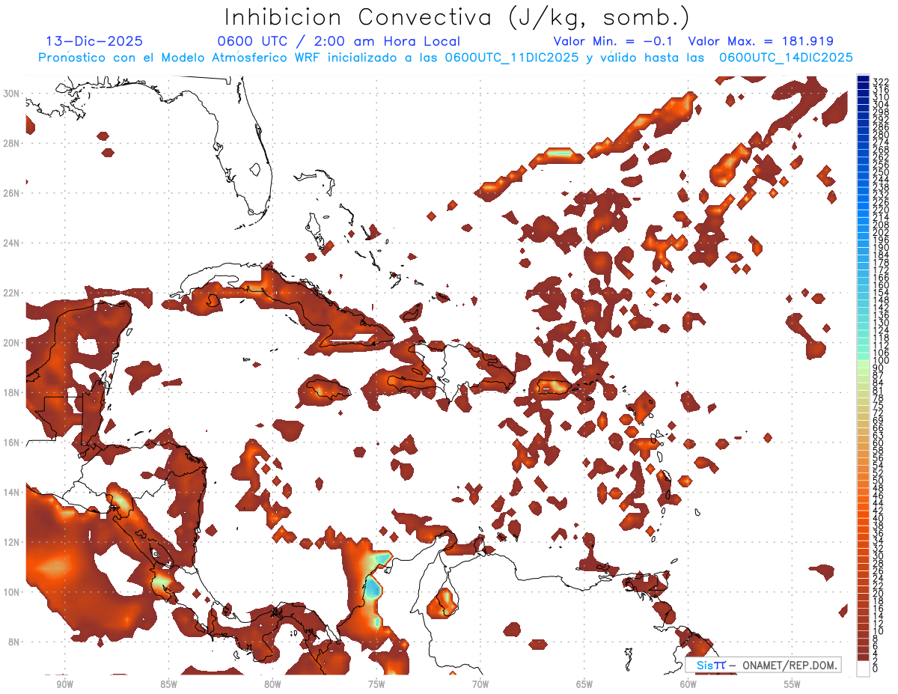Click the "18N" latitude label
898x694 pixels.
tap(12, 392)
